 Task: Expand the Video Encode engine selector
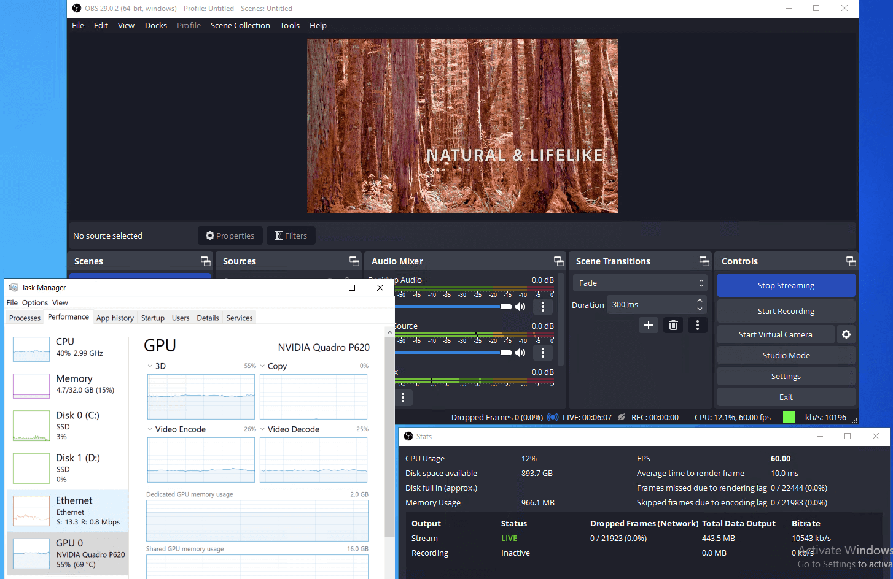coord(150,429)
